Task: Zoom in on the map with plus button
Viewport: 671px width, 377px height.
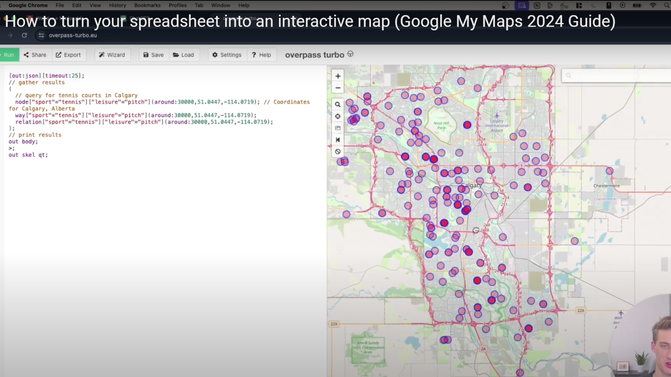Action: (x=338, y=76)
